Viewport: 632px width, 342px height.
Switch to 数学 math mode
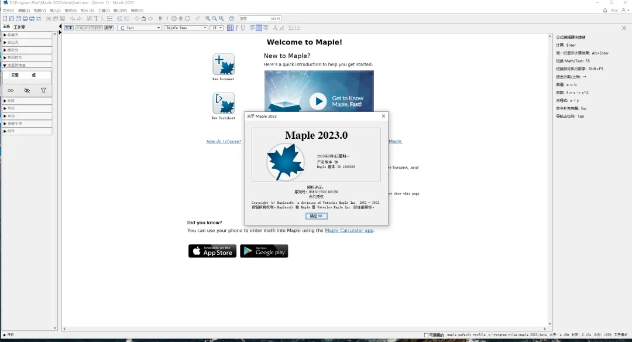click(109, 28)
